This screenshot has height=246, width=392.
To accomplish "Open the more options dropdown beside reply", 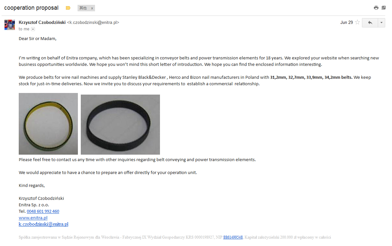I will click(x=382, y=23).
